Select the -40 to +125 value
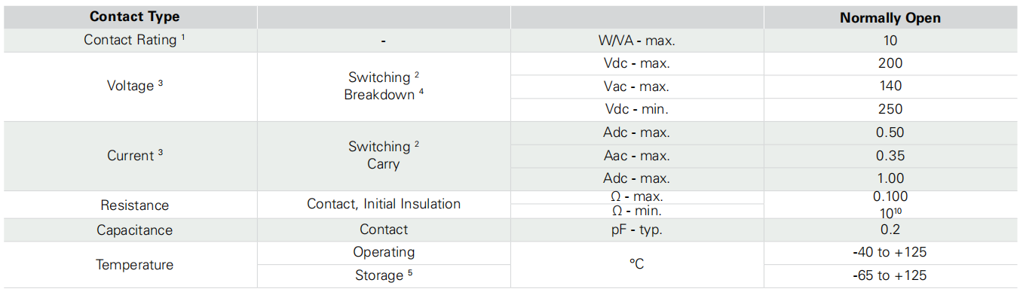The width and height of the screenshot is (1023, 295). click(890, 252)
